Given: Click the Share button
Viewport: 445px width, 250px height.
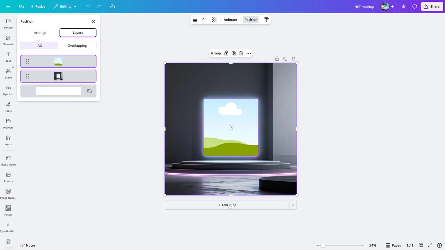Looking at the screenshot, I should (432, 6).
